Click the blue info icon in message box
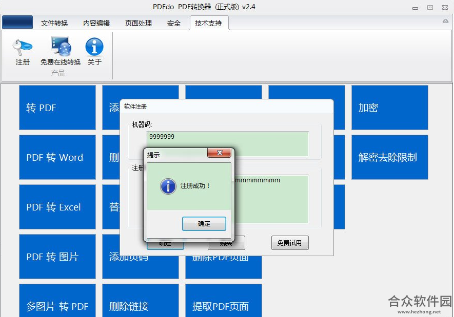454x317 pixels. click(x=168, y=186)
